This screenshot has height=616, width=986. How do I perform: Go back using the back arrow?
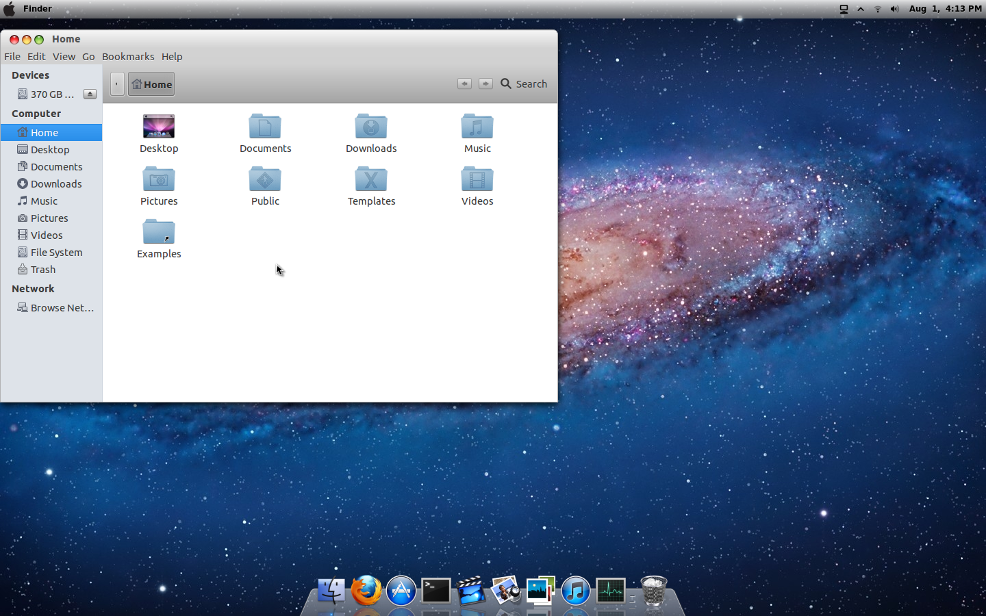click(464, 84)
